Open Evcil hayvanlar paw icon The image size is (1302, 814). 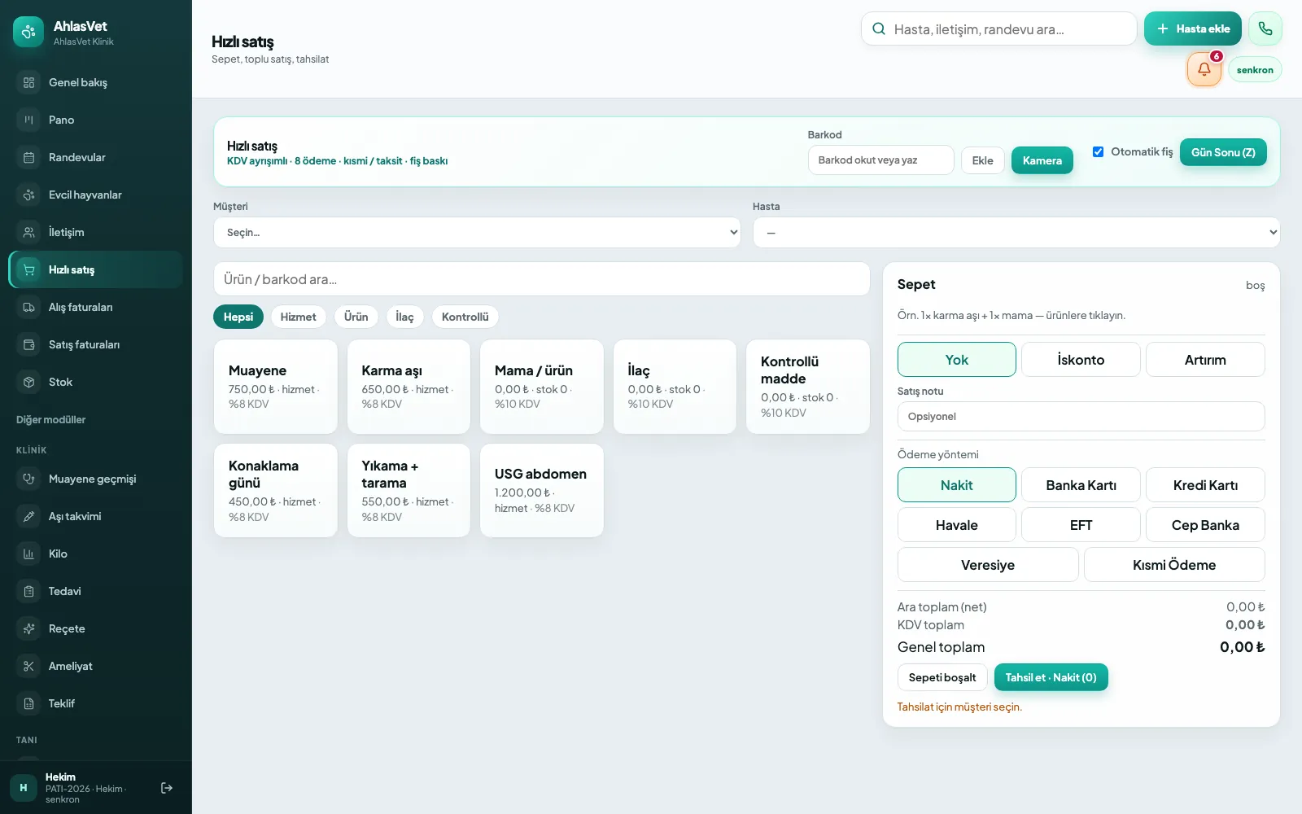pos(28,195)
